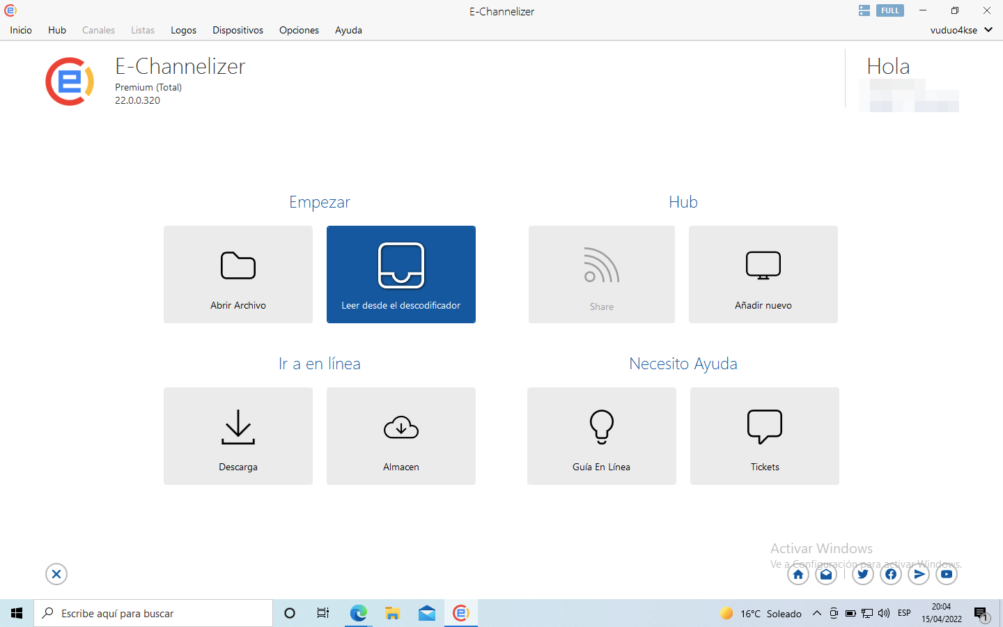Open Guía En Línea lightbulb tile
The height and width of the screenshot is (627, 1003).
[602, 436]
